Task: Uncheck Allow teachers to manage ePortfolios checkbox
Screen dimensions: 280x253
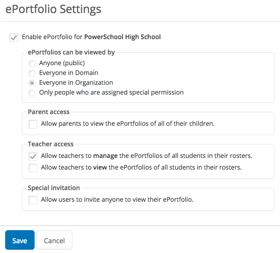Action: tap(33, 156)
